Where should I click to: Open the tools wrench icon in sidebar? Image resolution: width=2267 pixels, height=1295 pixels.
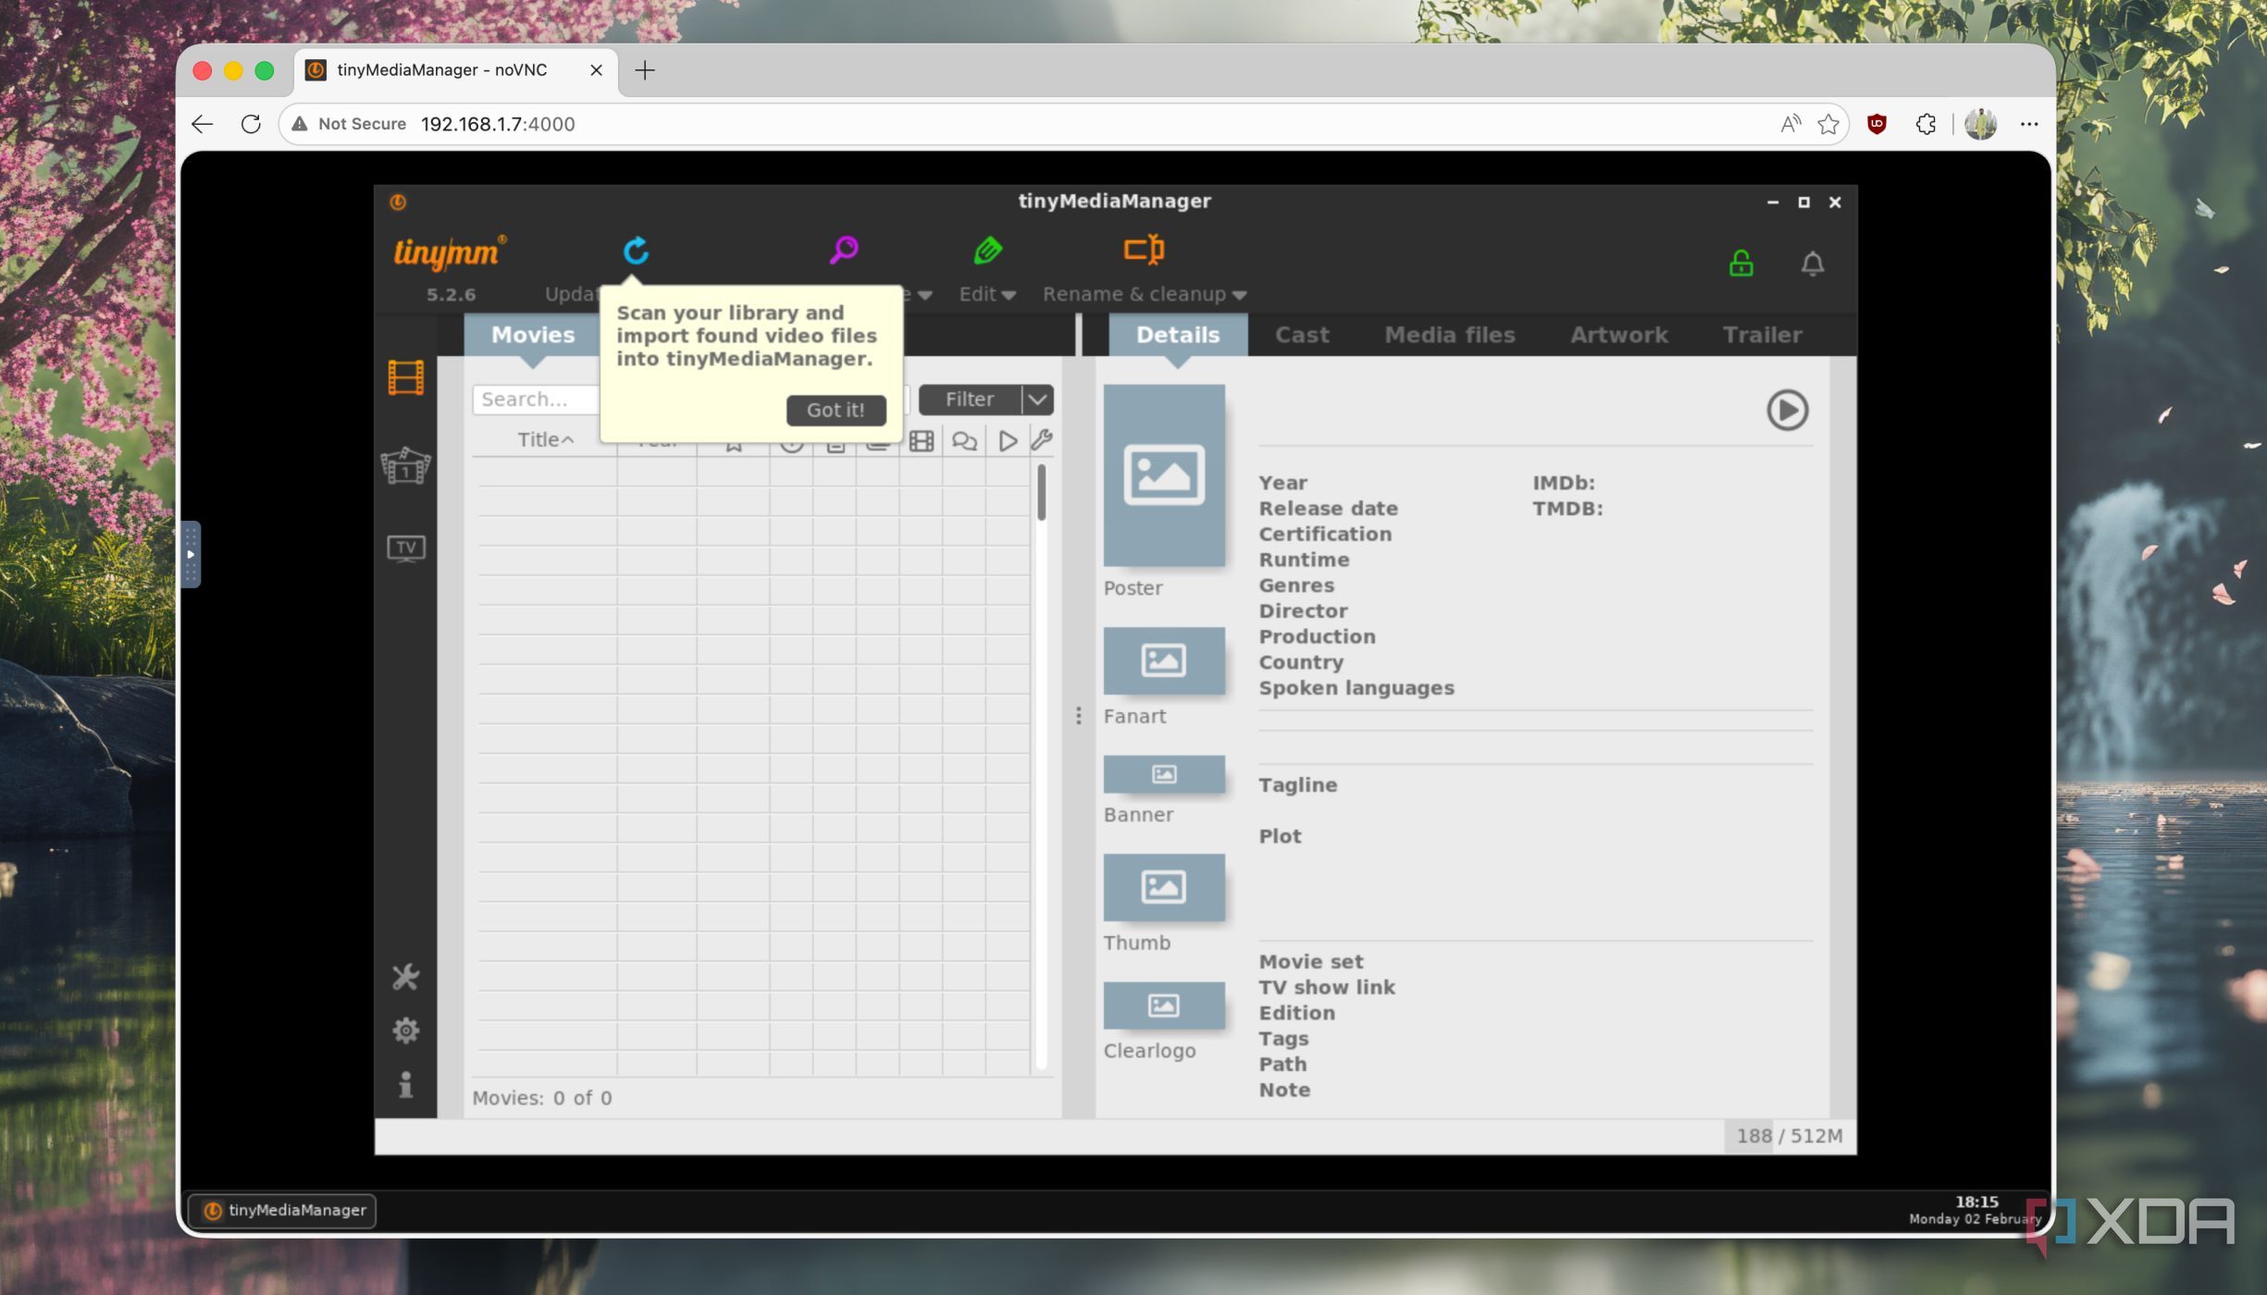pos(405,977)
